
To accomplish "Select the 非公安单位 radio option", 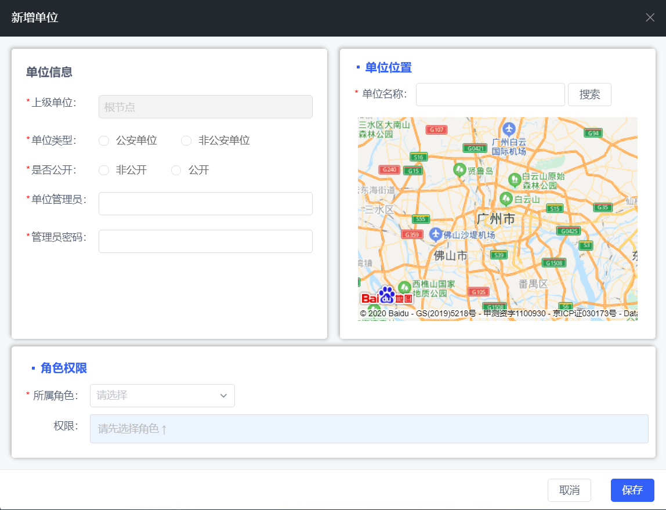I will point(186,140).
